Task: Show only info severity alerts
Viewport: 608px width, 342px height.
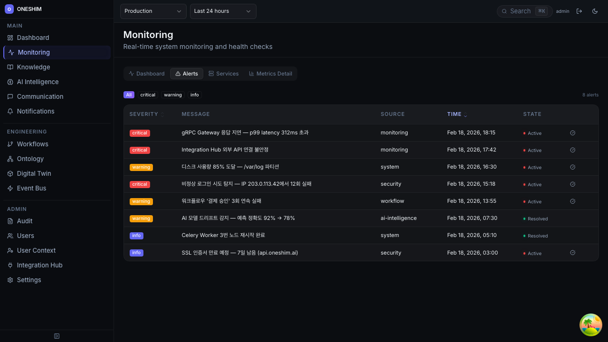Action: [x=195, y=95]
